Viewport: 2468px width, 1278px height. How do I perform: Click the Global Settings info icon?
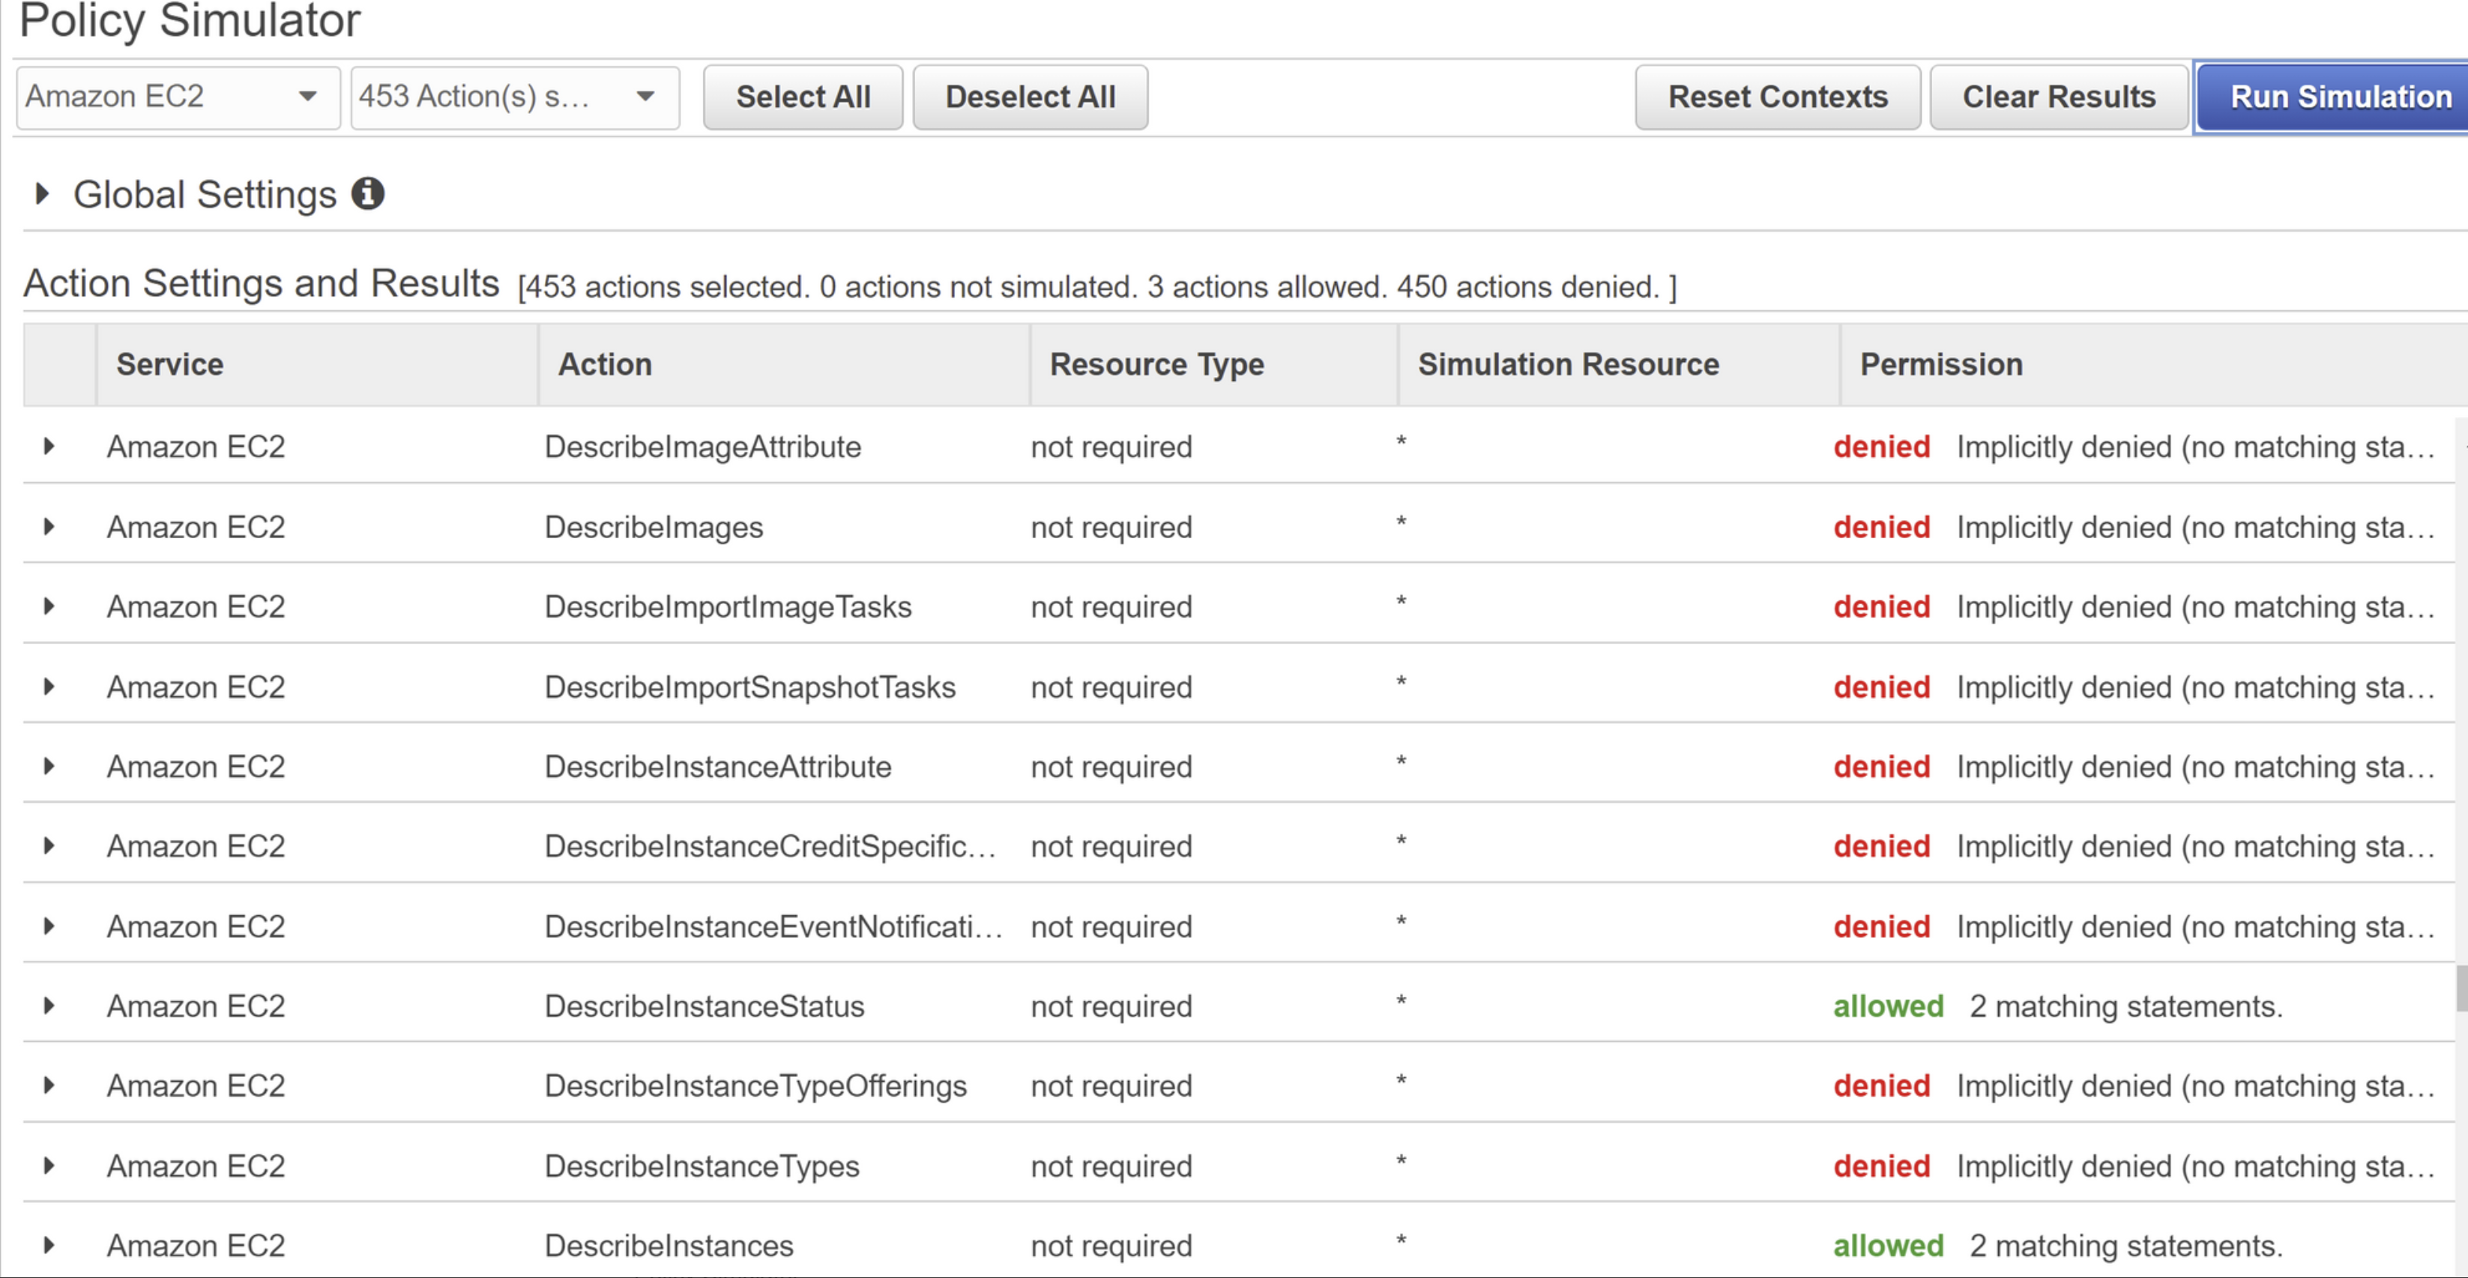click(x=368, y=193)
